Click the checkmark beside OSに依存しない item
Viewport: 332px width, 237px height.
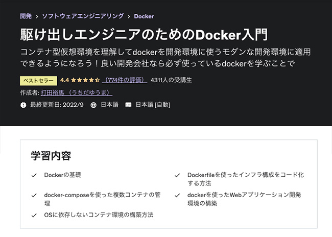34,215
